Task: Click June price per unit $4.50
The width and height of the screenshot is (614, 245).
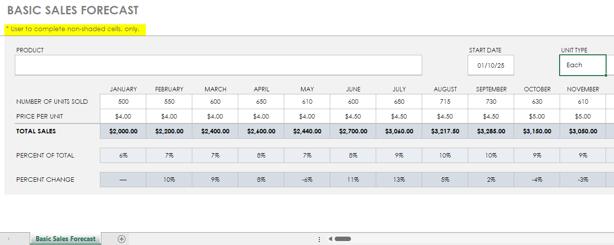Action: click(353, 117)
